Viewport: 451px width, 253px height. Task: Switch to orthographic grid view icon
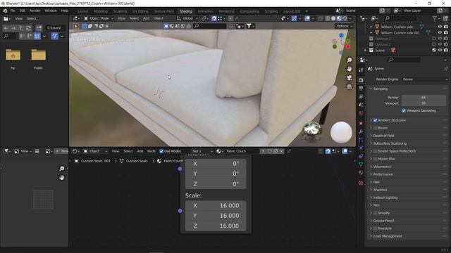click(349, 86)
